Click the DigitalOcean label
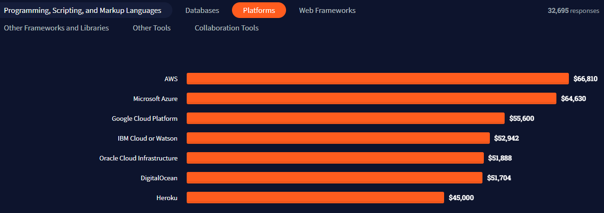The image size is (604, 213). click(x=159, y=178)
